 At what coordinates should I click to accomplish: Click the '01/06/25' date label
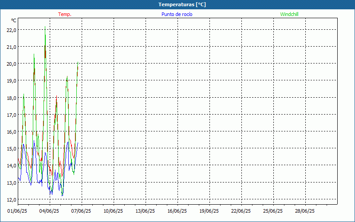click(x=17, y=211)
